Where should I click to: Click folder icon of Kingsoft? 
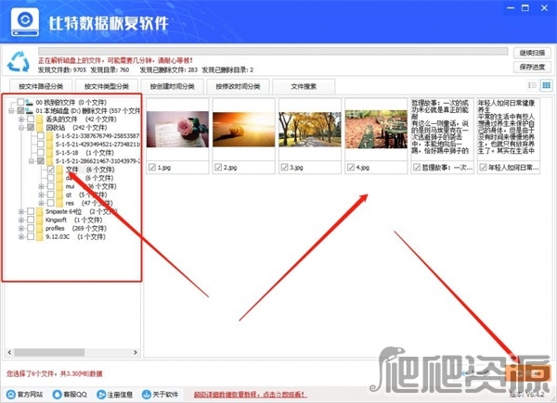(39, 220)
